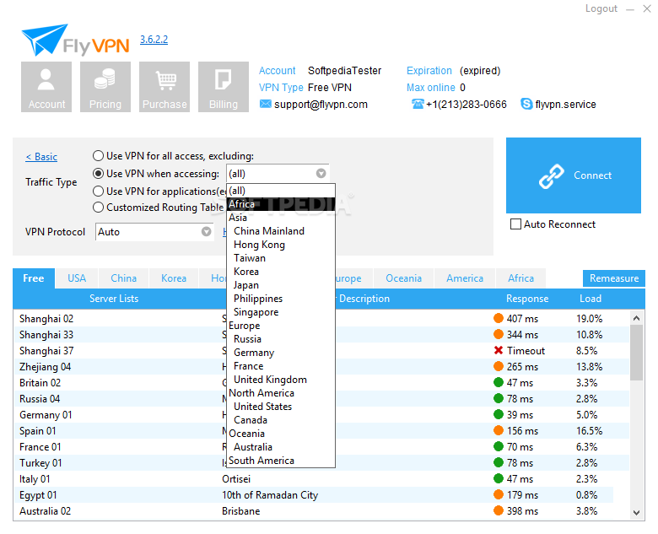
Task: Collapse the region dropdown showing (all)
Action: [278, 174]
